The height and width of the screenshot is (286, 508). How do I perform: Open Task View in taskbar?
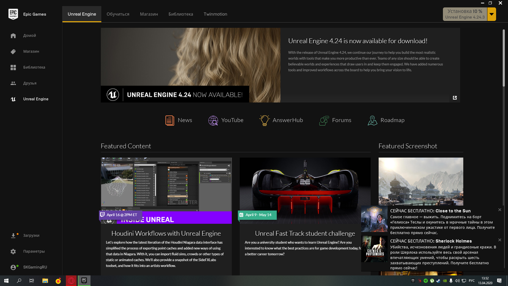click(x=32, y=280)
